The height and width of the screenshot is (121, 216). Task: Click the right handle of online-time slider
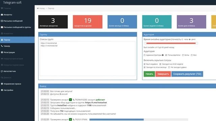(196, 43)
